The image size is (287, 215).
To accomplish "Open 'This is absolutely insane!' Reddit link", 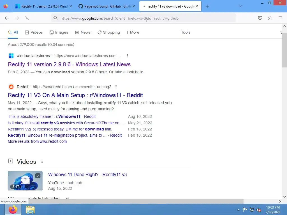I will point(52,116).
